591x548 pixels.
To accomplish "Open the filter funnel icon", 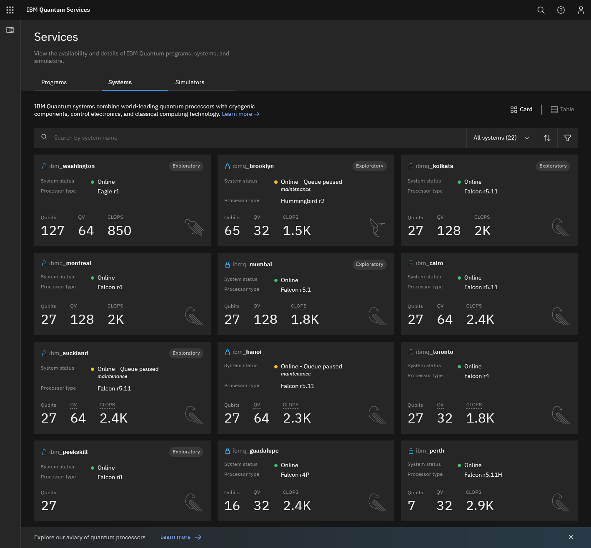I will [x=568, y=138].
